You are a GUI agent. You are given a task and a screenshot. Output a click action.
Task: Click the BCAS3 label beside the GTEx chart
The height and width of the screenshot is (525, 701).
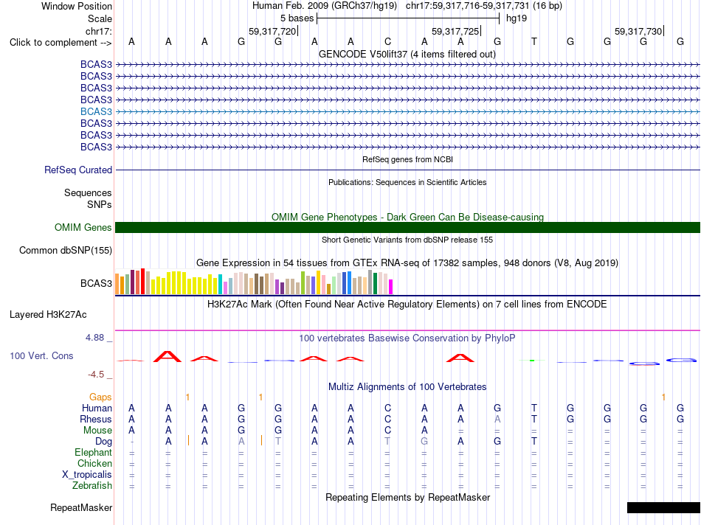click(96, 283)
